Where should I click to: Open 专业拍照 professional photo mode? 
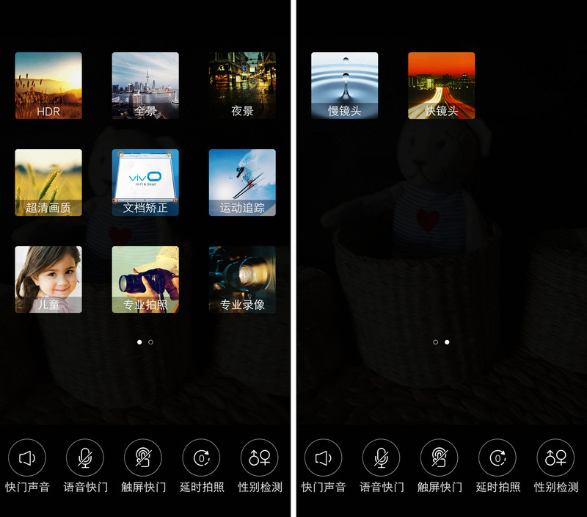point(145,280)
